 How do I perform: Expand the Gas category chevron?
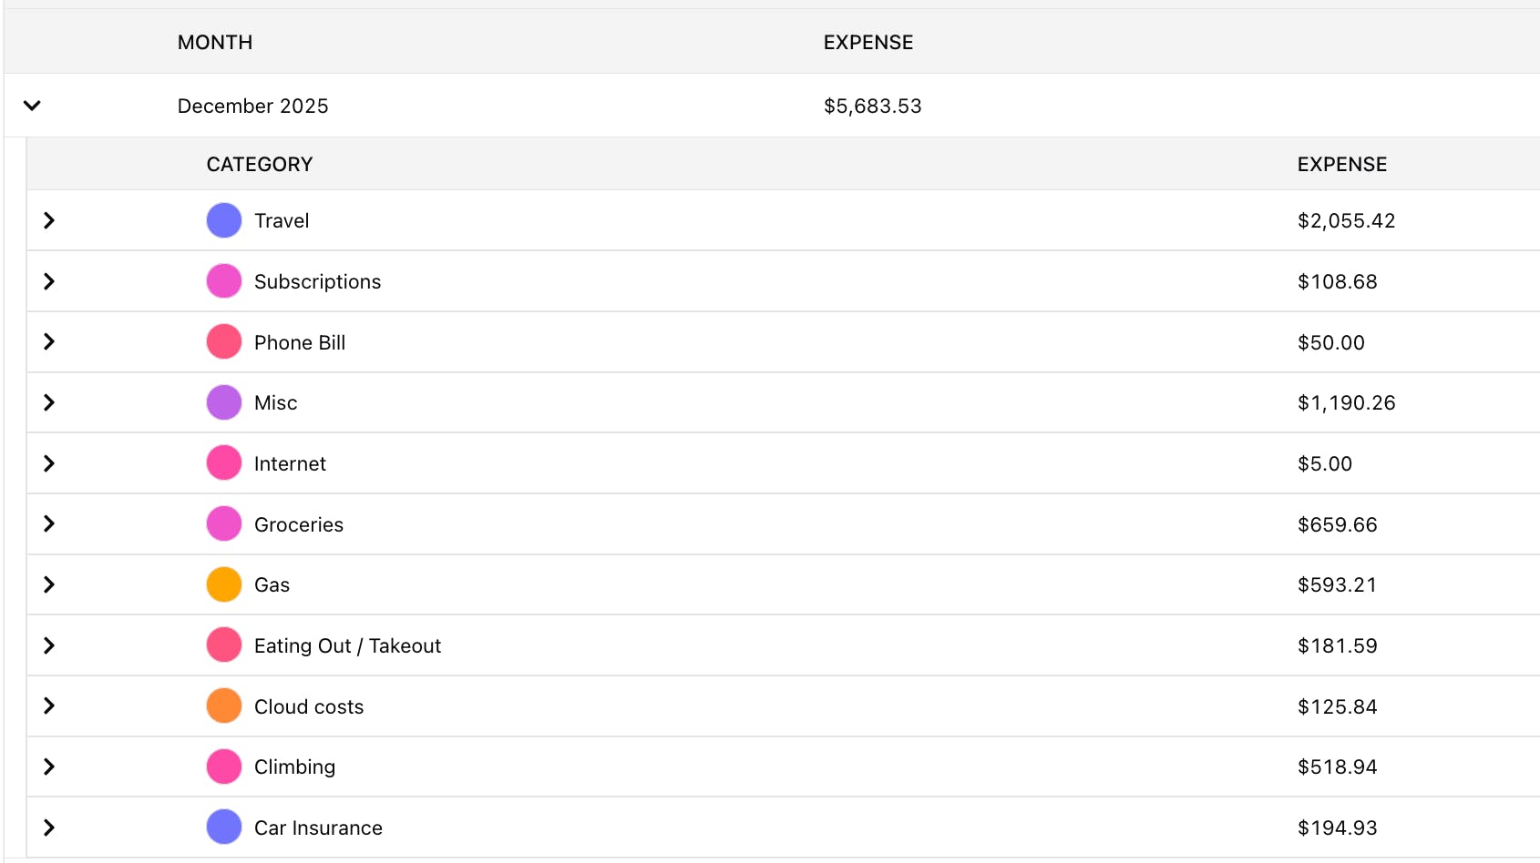[x=49, y=584]
